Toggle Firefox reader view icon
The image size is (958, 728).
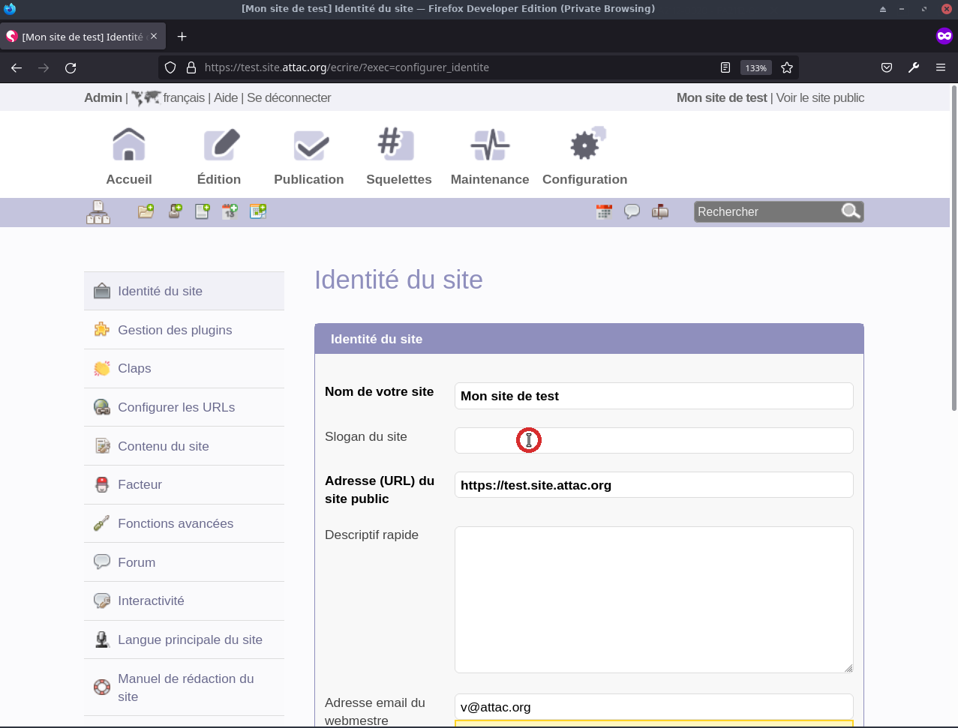click(725, 67)
